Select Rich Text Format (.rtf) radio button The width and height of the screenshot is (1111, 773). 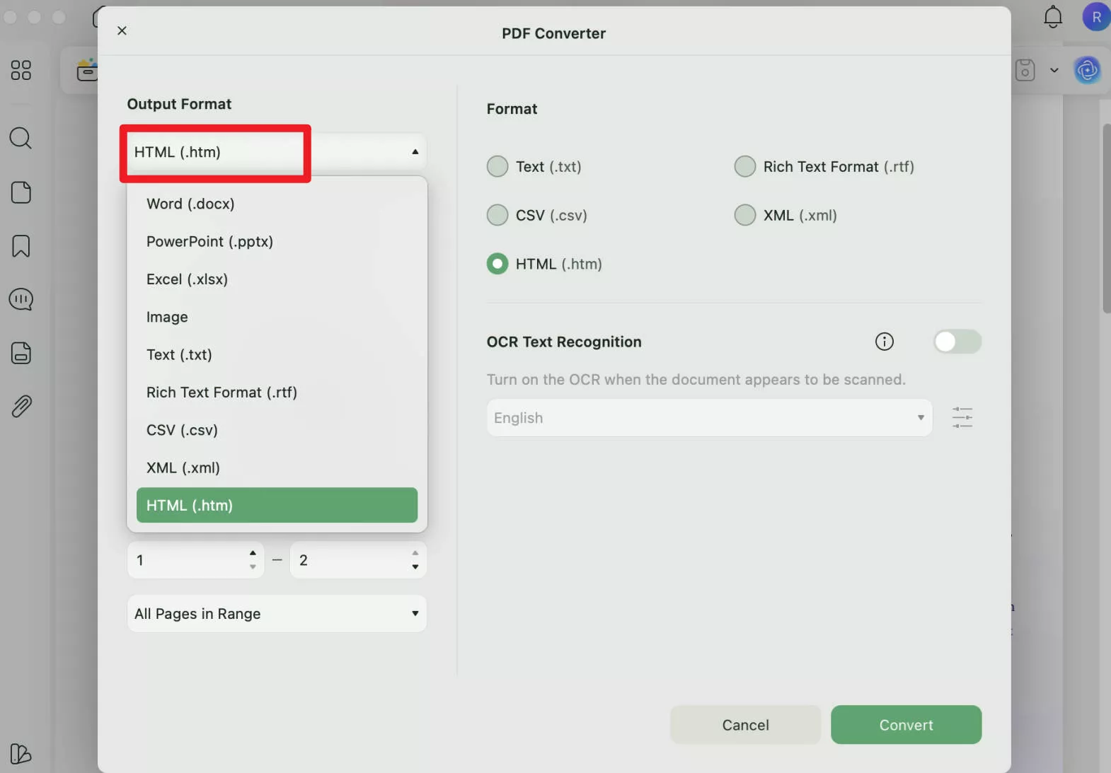(744, 167)
